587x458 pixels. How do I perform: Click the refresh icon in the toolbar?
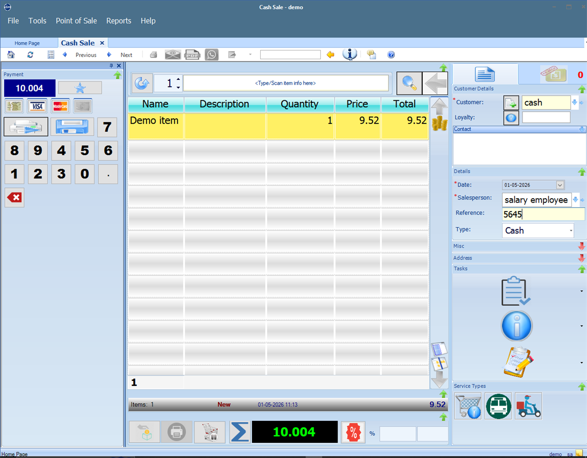30,55
